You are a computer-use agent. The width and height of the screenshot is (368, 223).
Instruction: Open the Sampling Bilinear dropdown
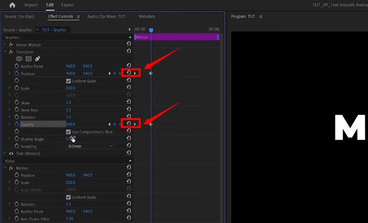pos(90,146)
